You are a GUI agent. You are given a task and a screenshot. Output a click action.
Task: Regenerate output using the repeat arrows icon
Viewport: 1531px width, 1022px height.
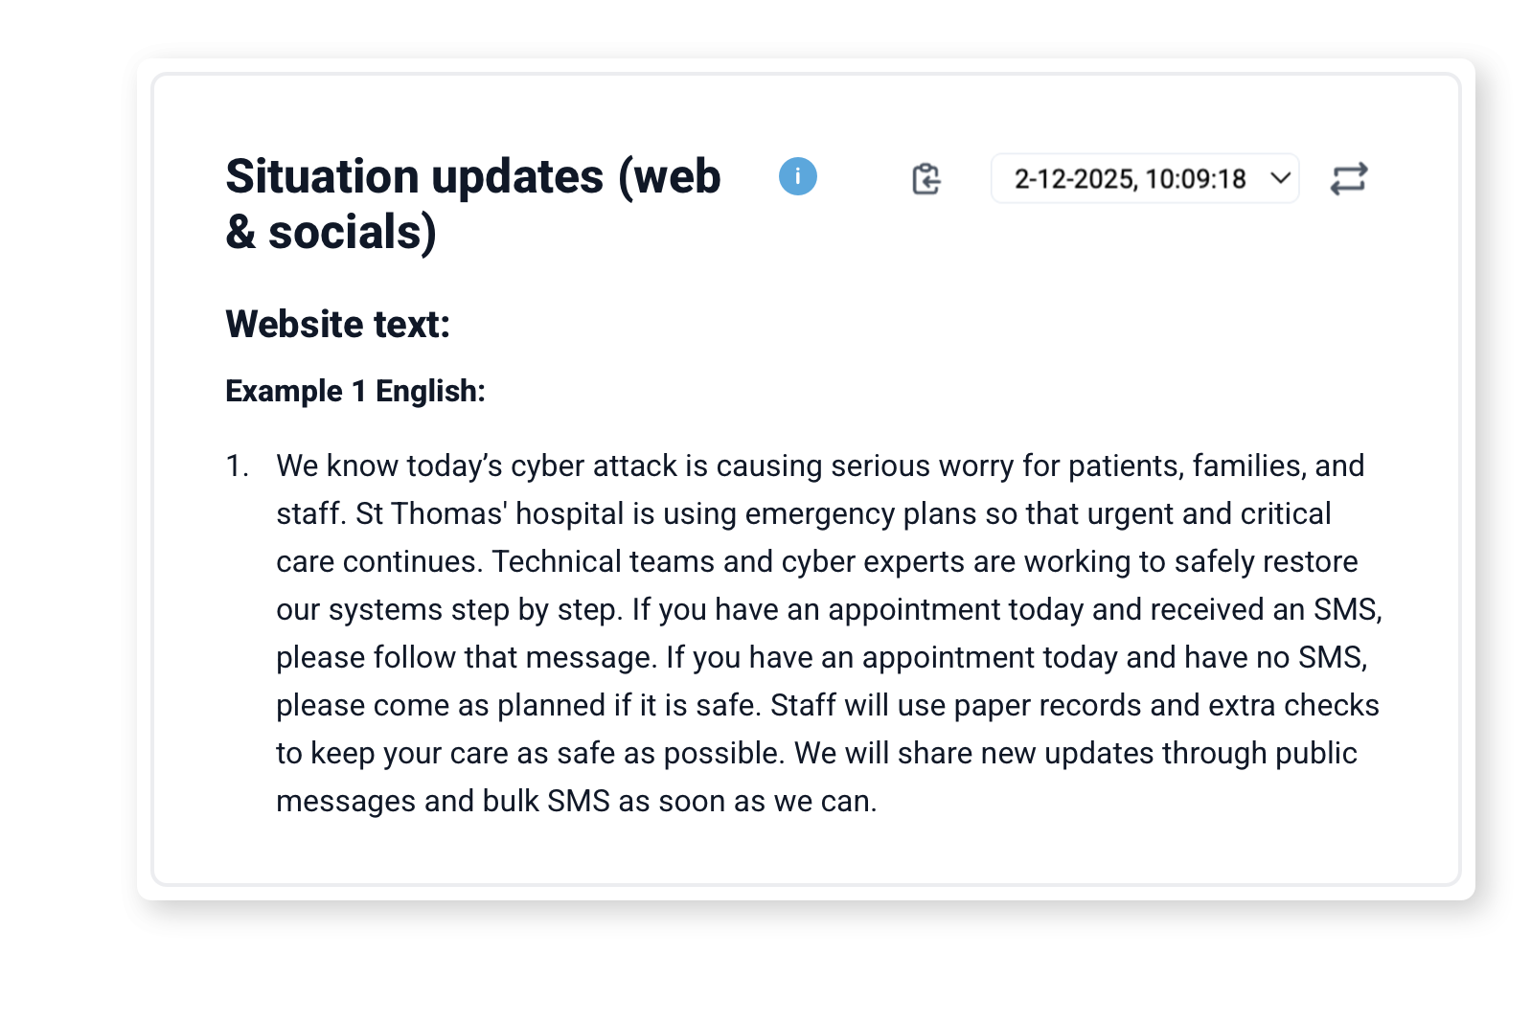click(1349, 178)
